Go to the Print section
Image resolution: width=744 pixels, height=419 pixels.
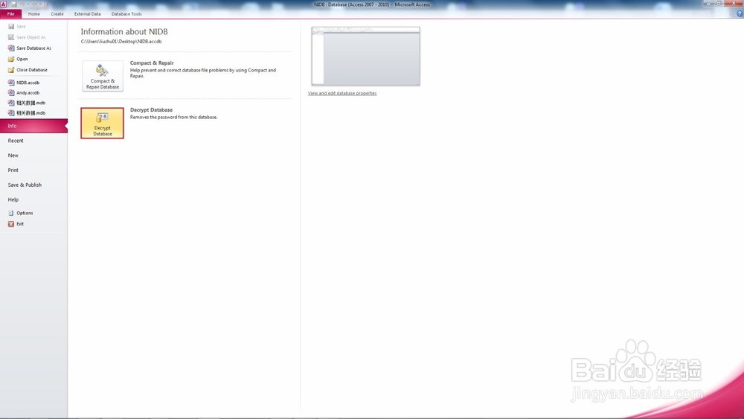13,170
